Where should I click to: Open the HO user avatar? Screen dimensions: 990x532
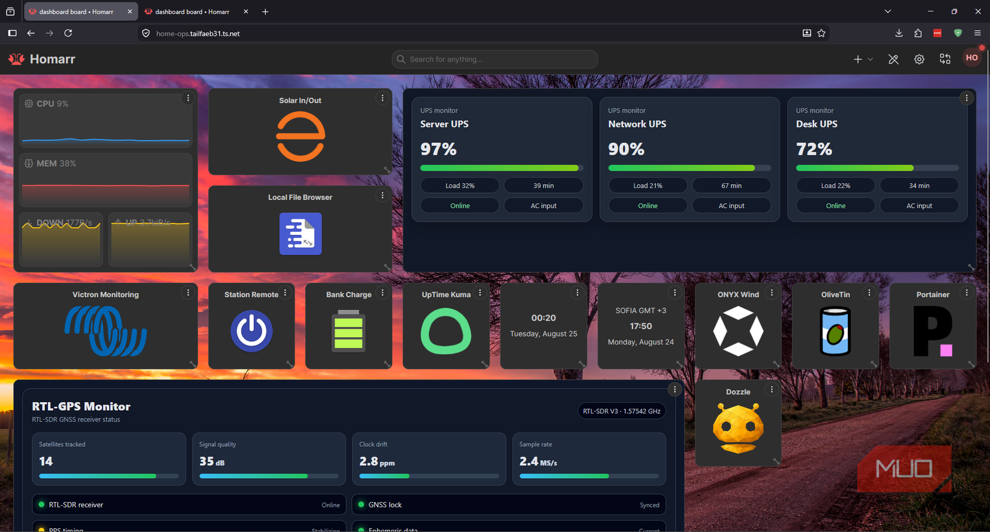point(972,58)
